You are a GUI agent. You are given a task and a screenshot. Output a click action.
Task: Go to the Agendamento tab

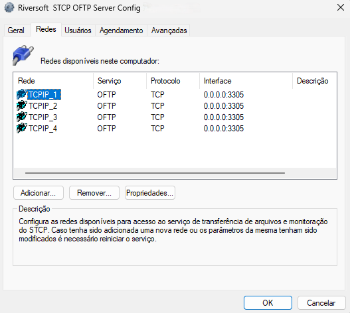(x=122, y=31)
